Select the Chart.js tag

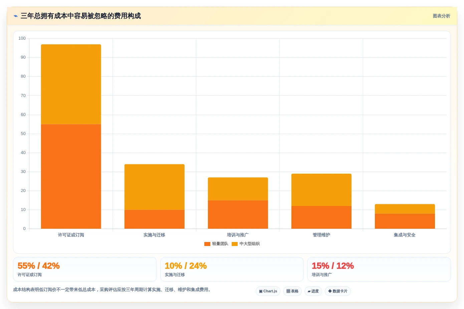tap(268, 291)
